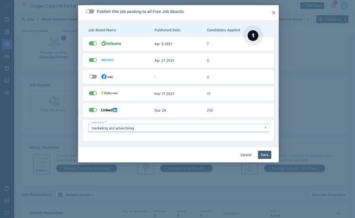Collapse the Default Requisition row chevron
Viewport: 355px width, 218px height.
[x=339, y=213]
